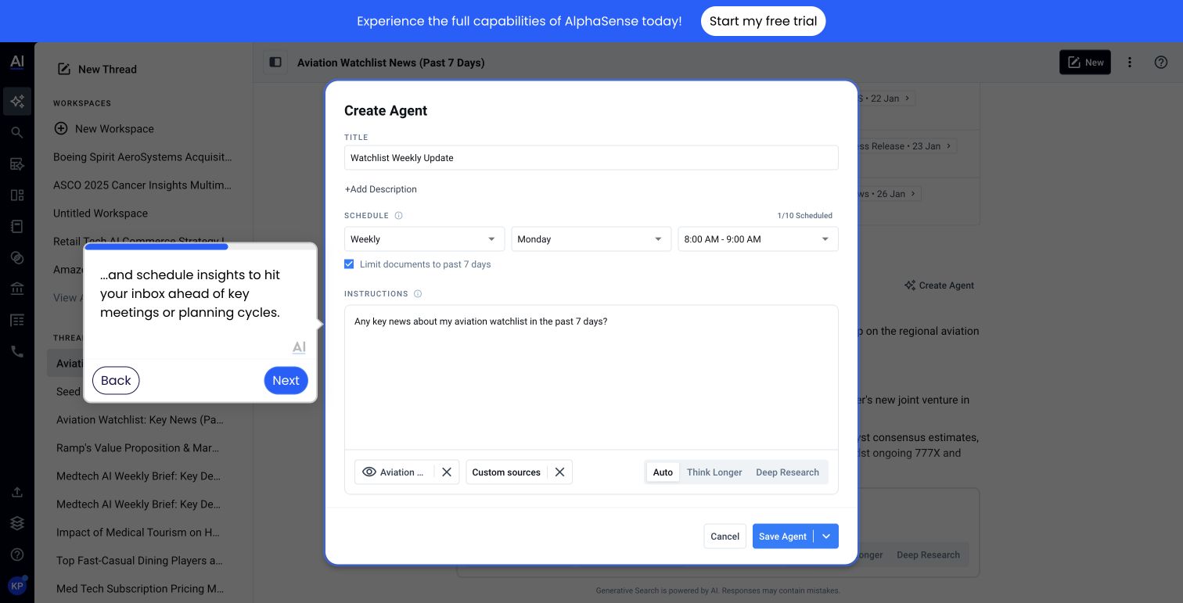Click the +Add Description link
This screenshot has width=1183, height=603.
pos(380,189)
